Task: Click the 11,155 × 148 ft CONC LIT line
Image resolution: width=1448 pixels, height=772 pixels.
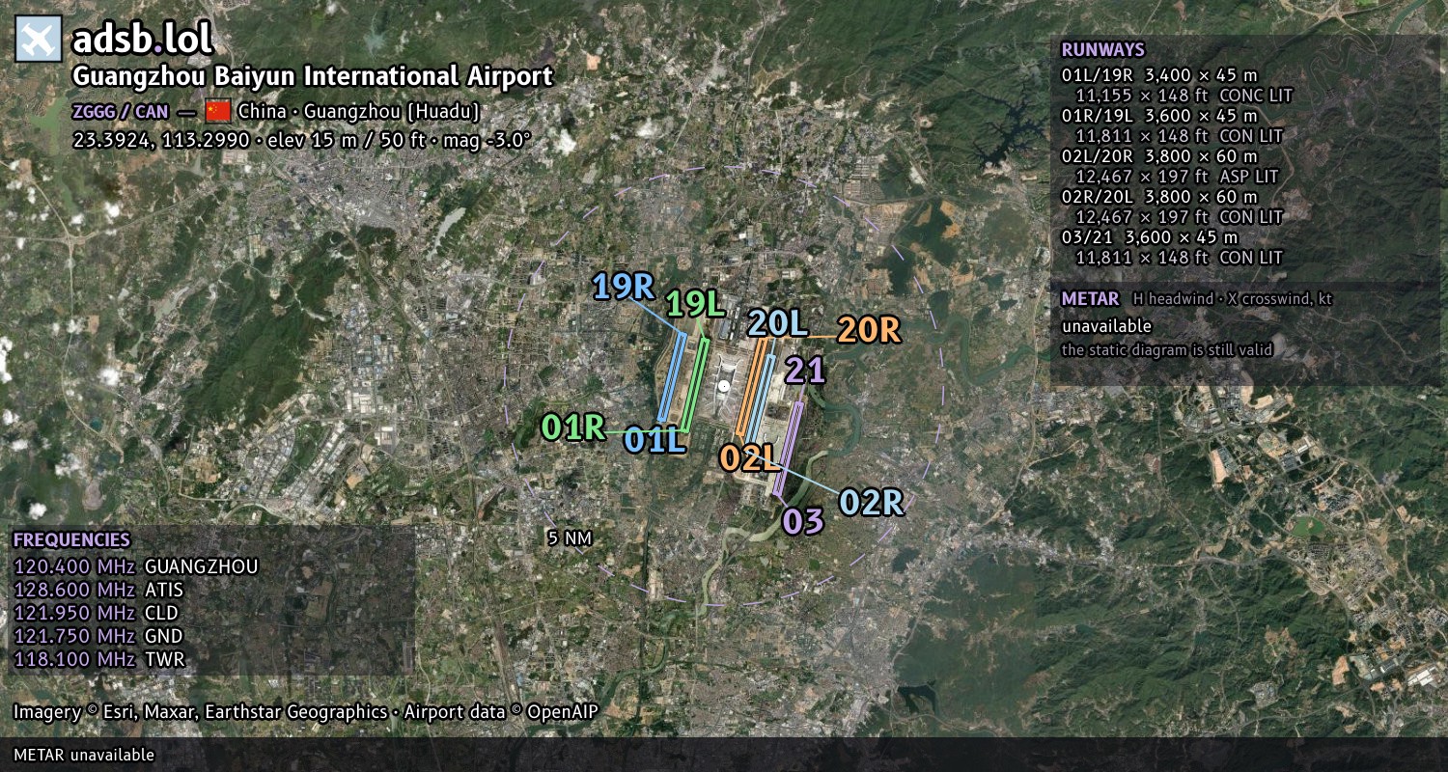Action: point(1183,96)
